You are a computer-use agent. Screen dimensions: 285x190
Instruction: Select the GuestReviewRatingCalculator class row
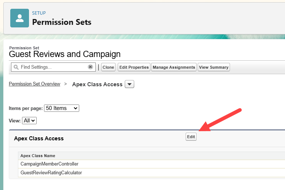[51, 172]
